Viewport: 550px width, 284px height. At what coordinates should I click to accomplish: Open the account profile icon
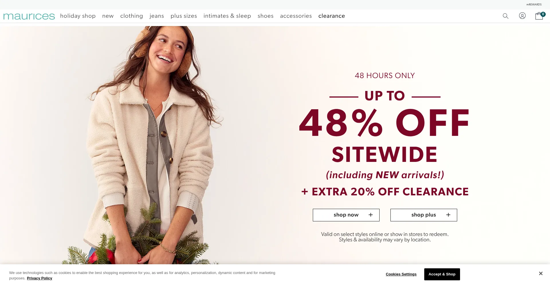click(x=522, y=16)
